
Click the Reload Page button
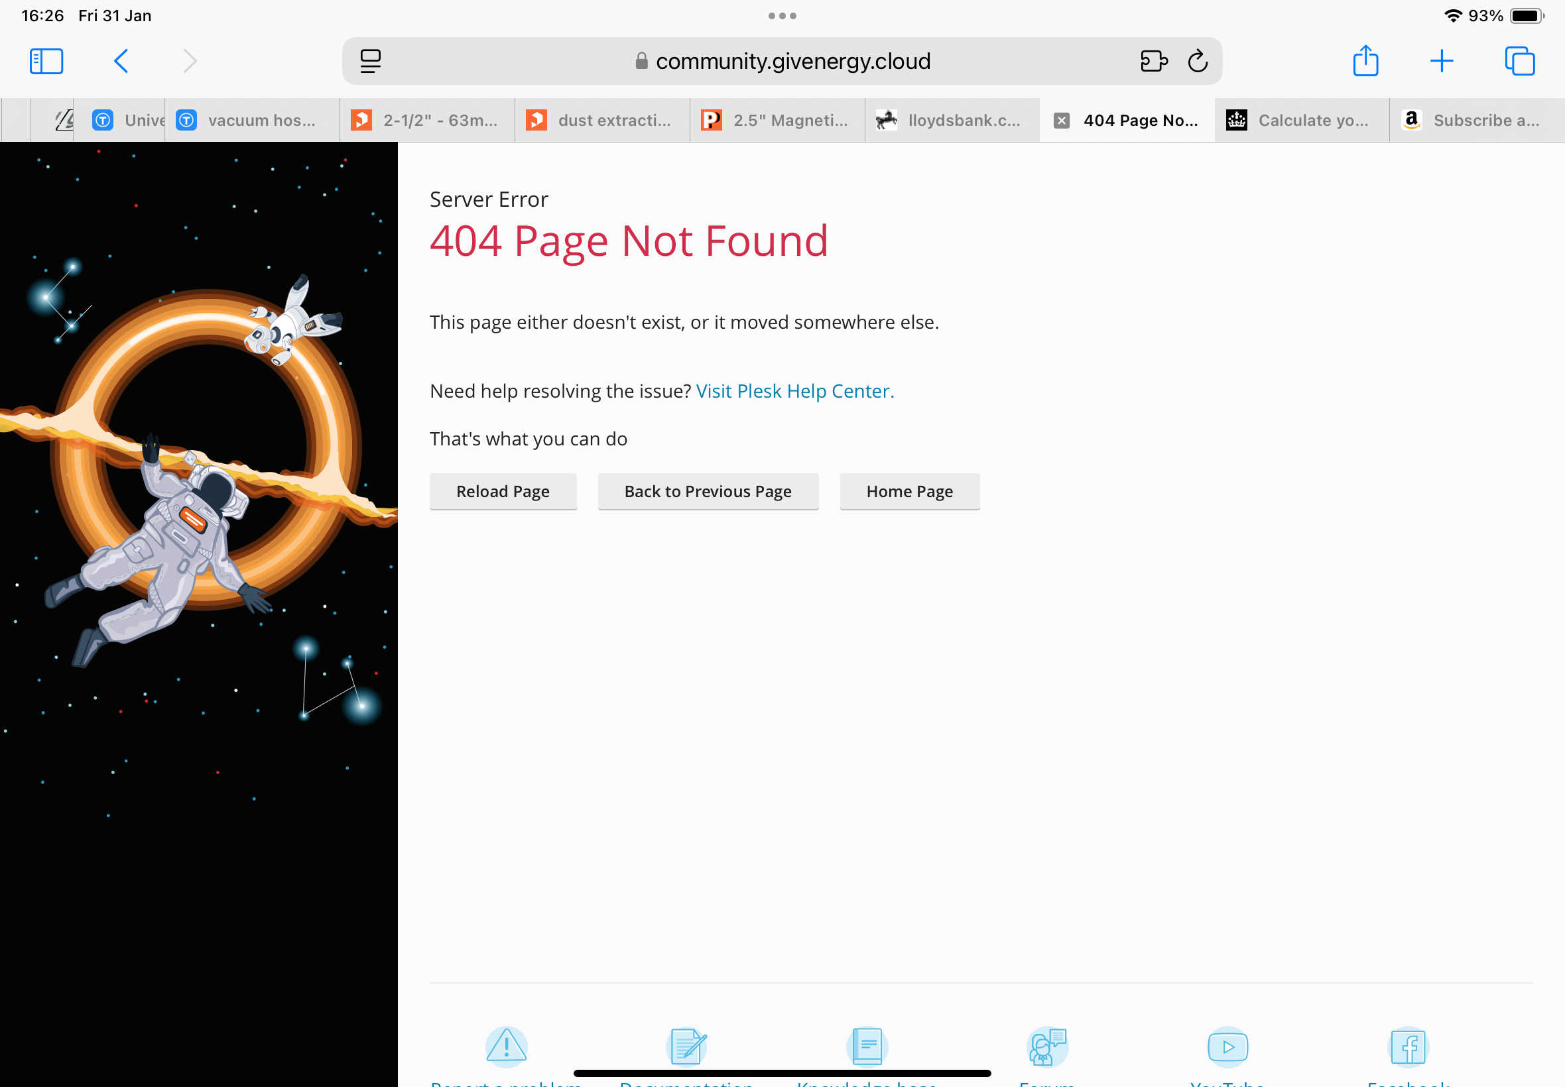click(x=503, y=491)
